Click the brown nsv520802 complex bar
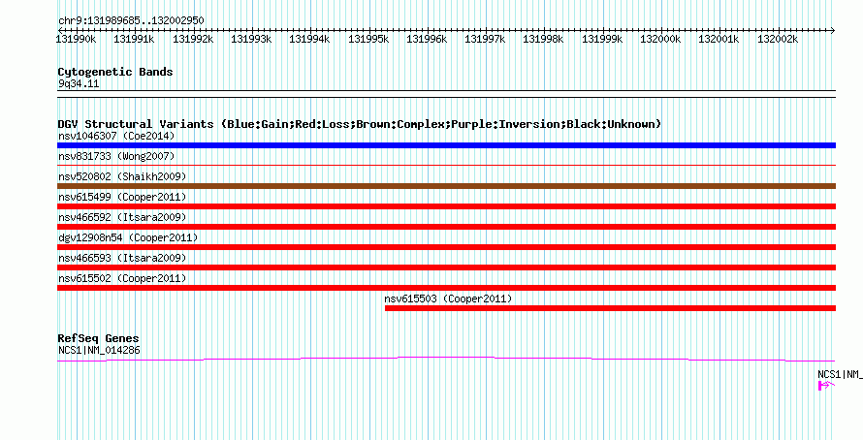 pyautogui.click(x=446, y=186)
